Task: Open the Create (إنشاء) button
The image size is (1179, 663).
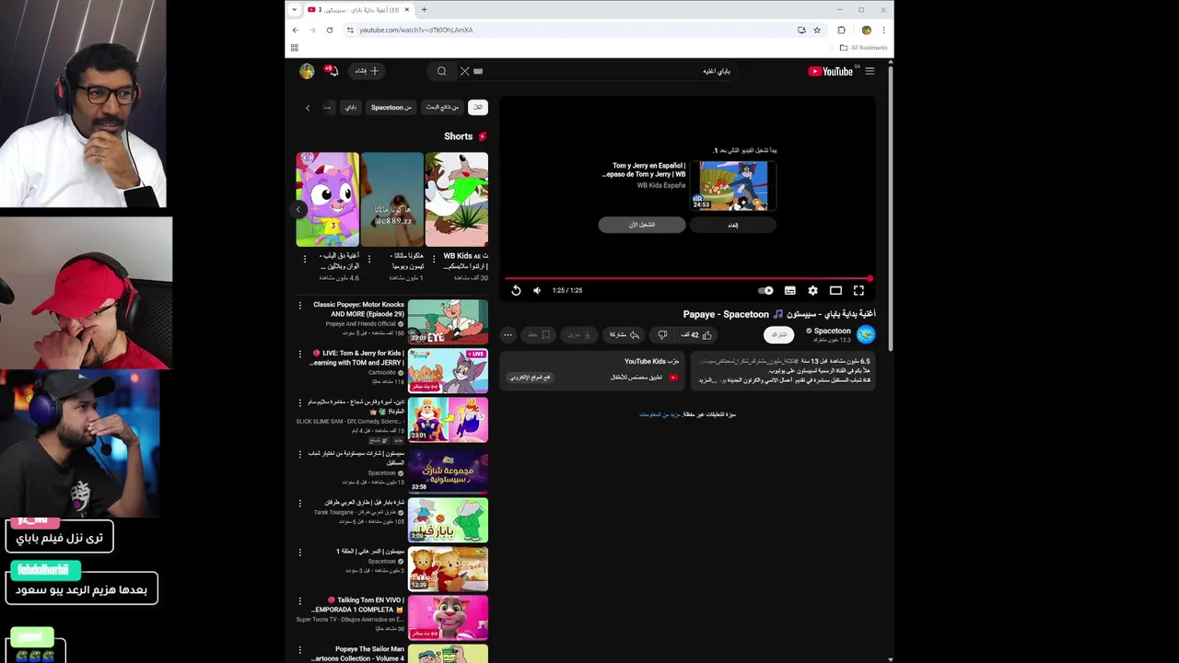Action: click(366, 71)
